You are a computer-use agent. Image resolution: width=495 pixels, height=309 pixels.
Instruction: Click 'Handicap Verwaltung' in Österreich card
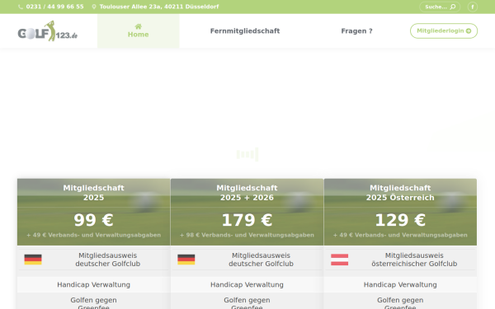tap(400, 285)
